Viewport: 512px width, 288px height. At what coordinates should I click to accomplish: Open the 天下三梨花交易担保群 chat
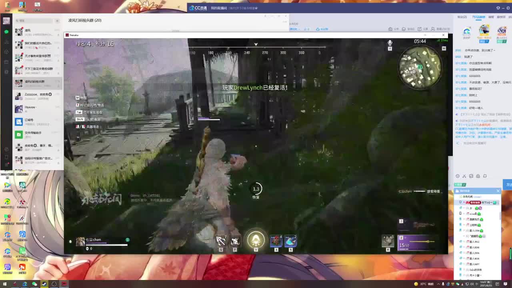pyautogui.click(x=38, y=70)
